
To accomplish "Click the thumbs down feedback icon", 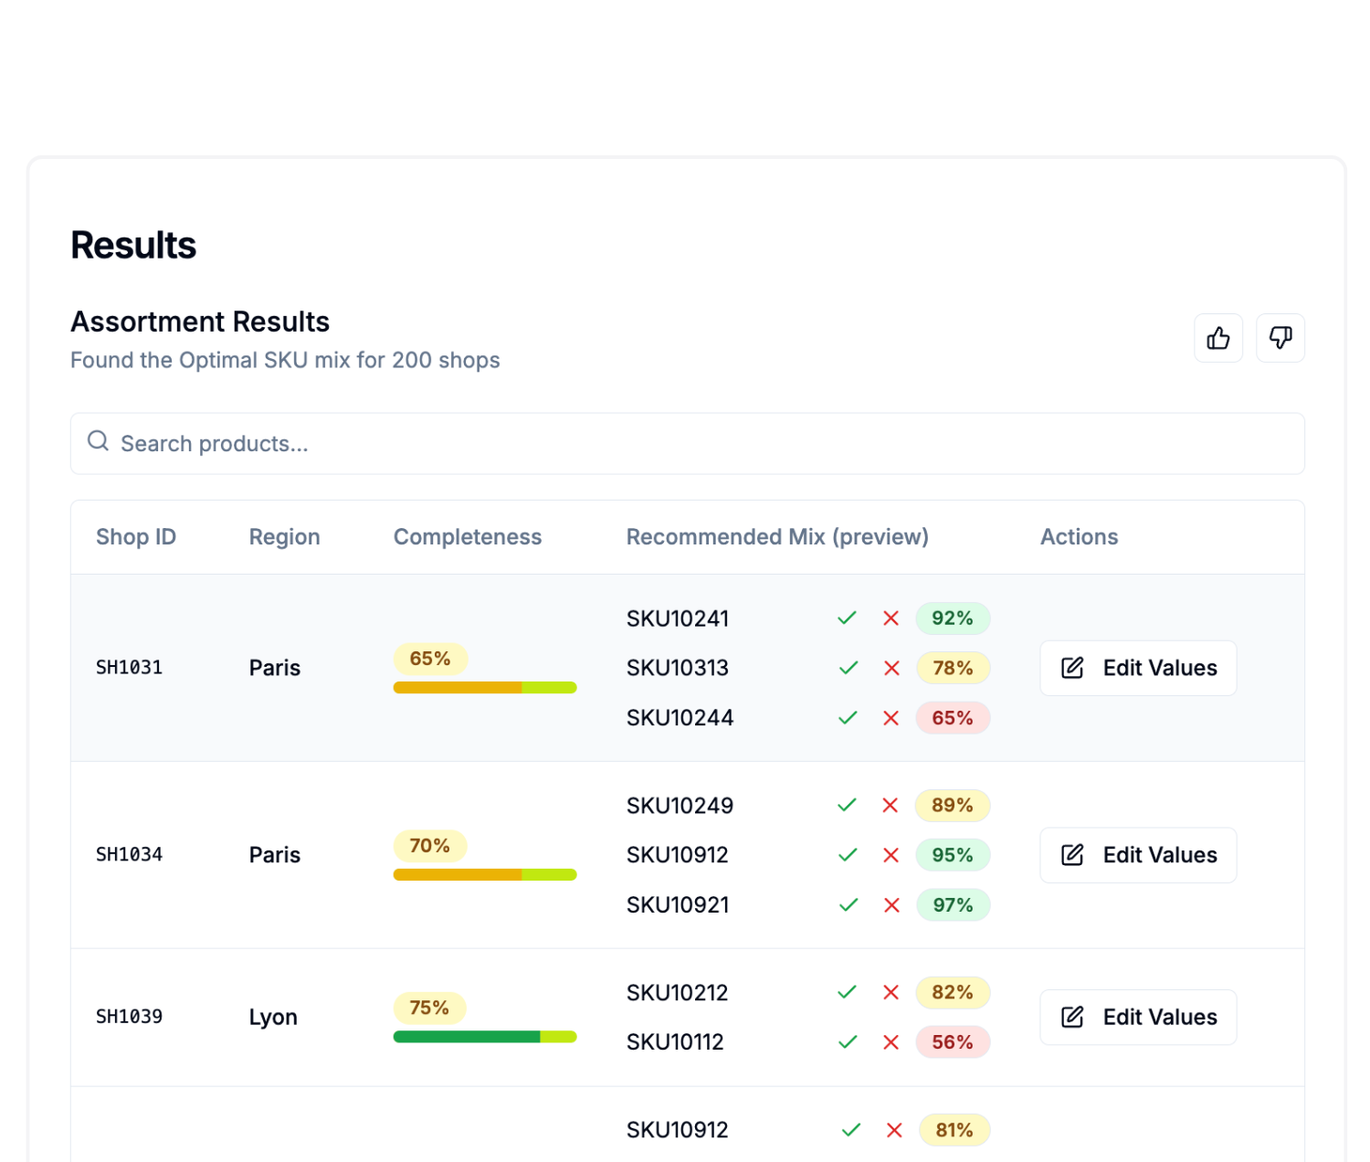I will click(x=1280, y=338).
